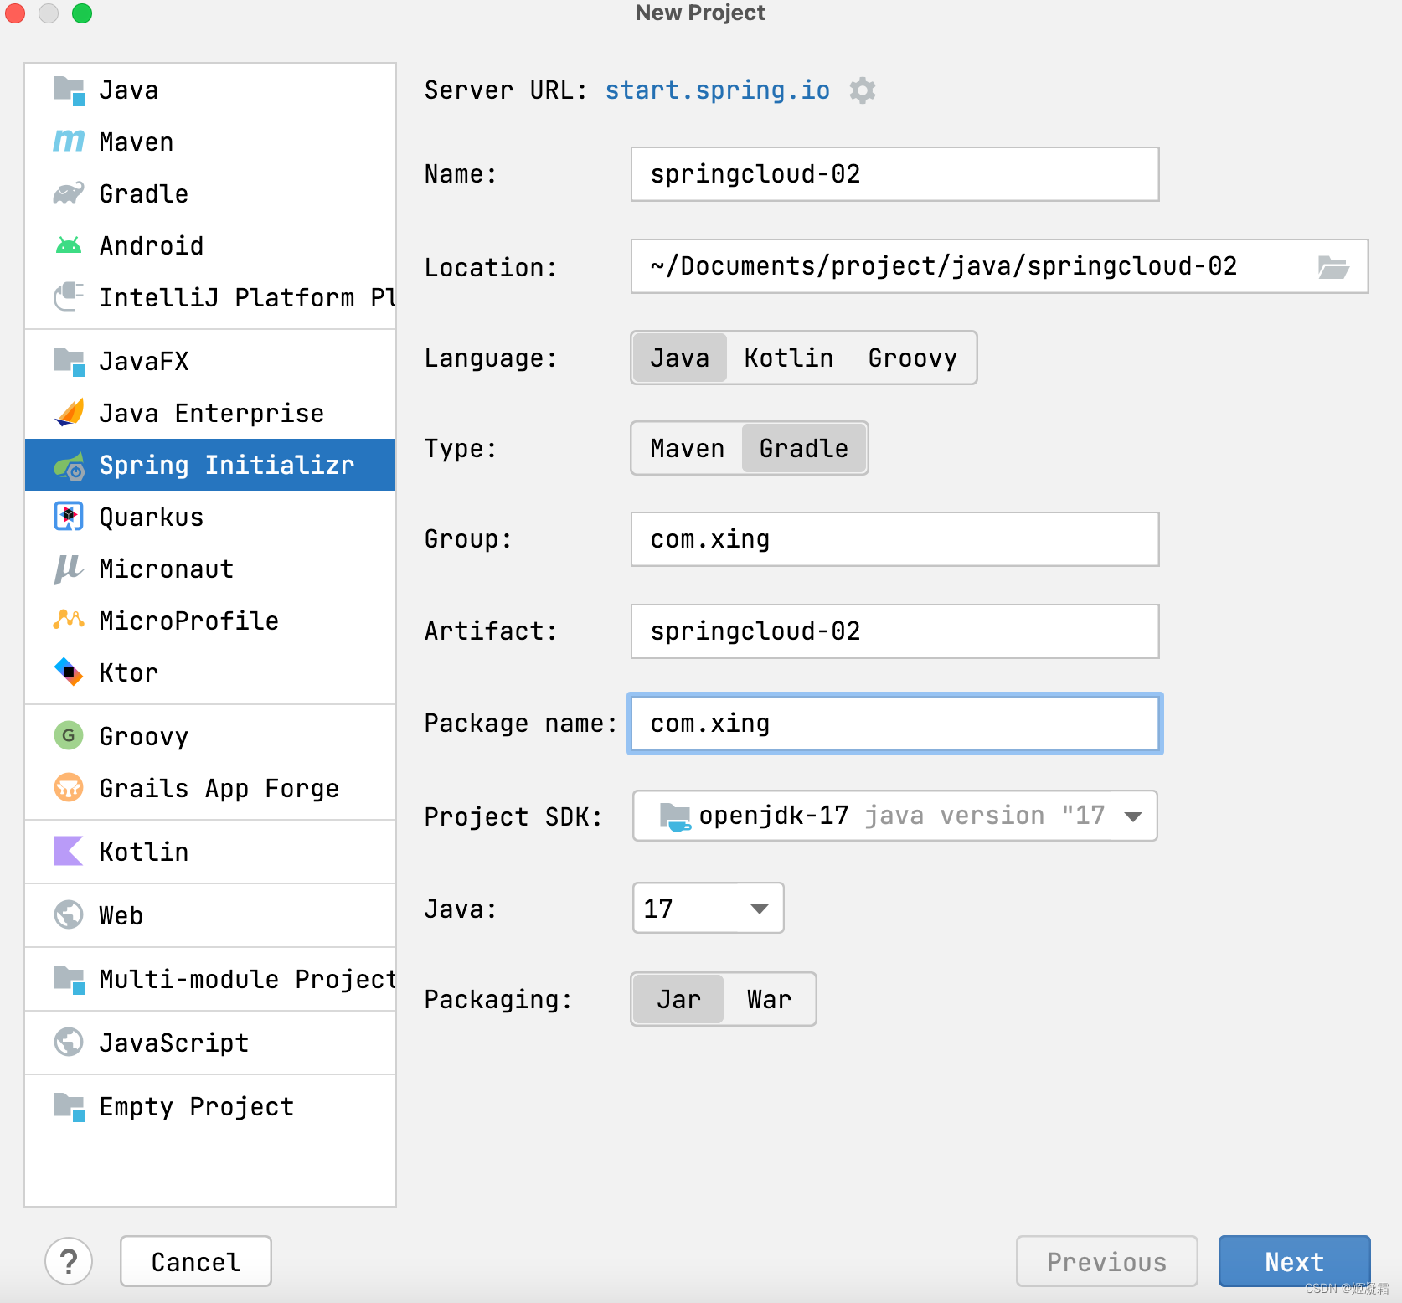Viewport: 1402px width, 1303px height.
Task: Open the start.spring.io link
Action: pos(717,90)
